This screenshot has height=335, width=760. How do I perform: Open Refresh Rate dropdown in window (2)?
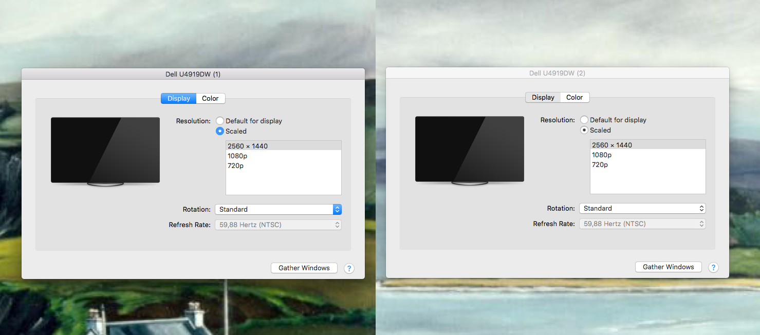(x=642, y=224)
